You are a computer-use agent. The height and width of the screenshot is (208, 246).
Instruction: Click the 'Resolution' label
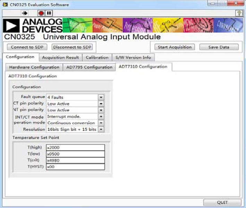click(34, 129)
